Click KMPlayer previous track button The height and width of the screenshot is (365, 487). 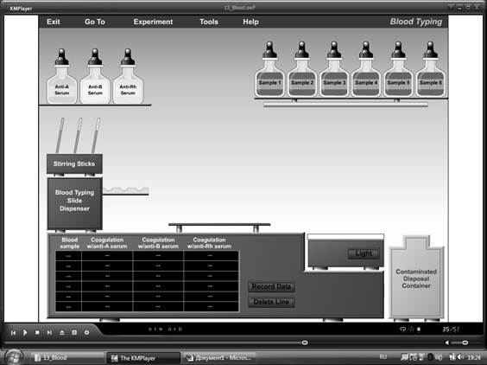tap(13, 333)
